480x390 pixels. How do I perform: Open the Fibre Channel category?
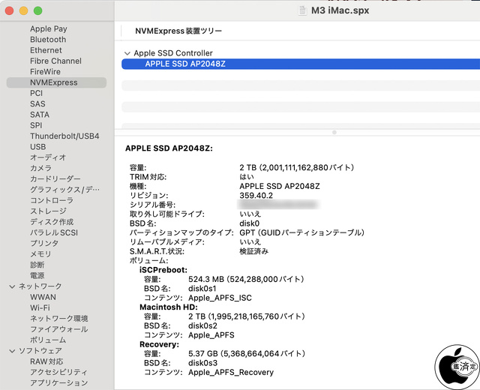click(x=55, y=61)
